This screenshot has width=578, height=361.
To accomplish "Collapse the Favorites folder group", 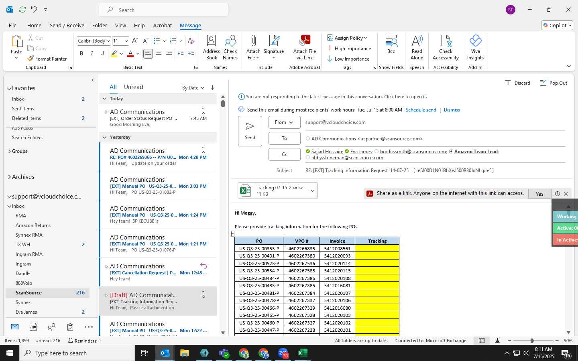I will (9, 88).
